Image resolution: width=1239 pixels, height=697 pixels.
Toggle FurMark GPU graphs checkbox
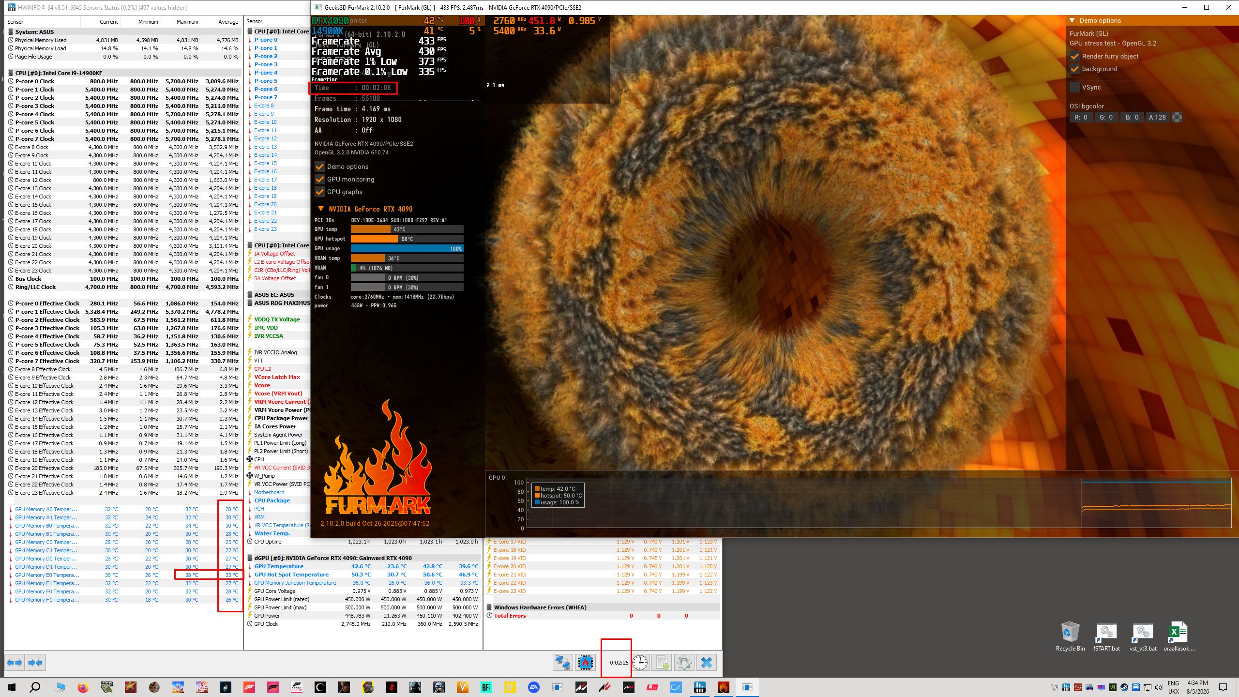click(319, 192)
